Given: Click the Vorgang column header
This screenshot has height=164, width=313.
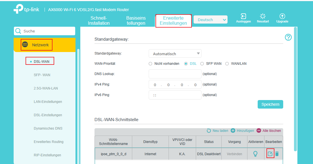Looking at the screenshot, I should pyautogui.click(x=234, y=142).
